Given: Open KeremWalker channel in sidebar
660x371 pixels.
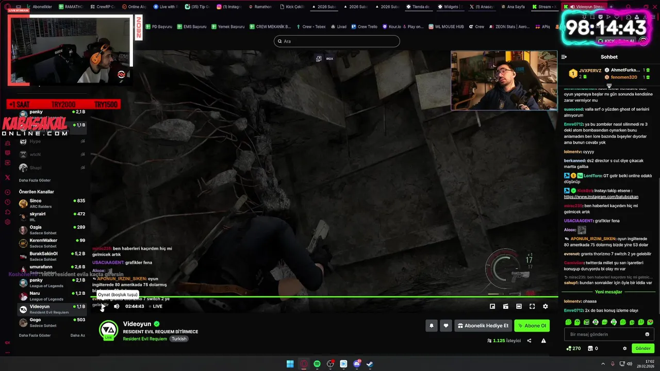Looking at the screenshot, I should pos(52,243).
